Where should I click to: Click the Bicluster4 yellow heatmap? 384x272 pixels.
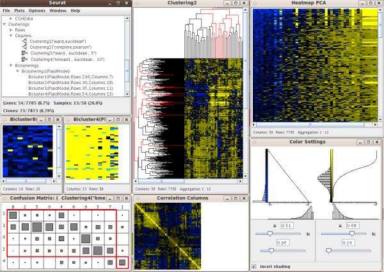tap(92, 153)
